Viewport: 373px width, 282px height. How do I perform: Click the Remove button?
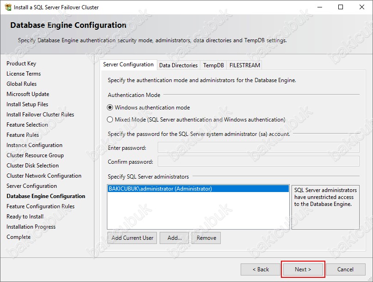[206, 238]
